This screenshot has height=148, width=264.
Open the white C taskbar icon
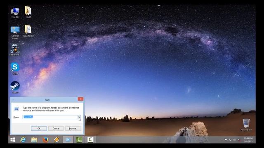coord(90,140)
